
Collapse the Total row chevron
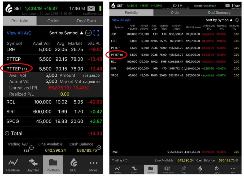[7, 133]
